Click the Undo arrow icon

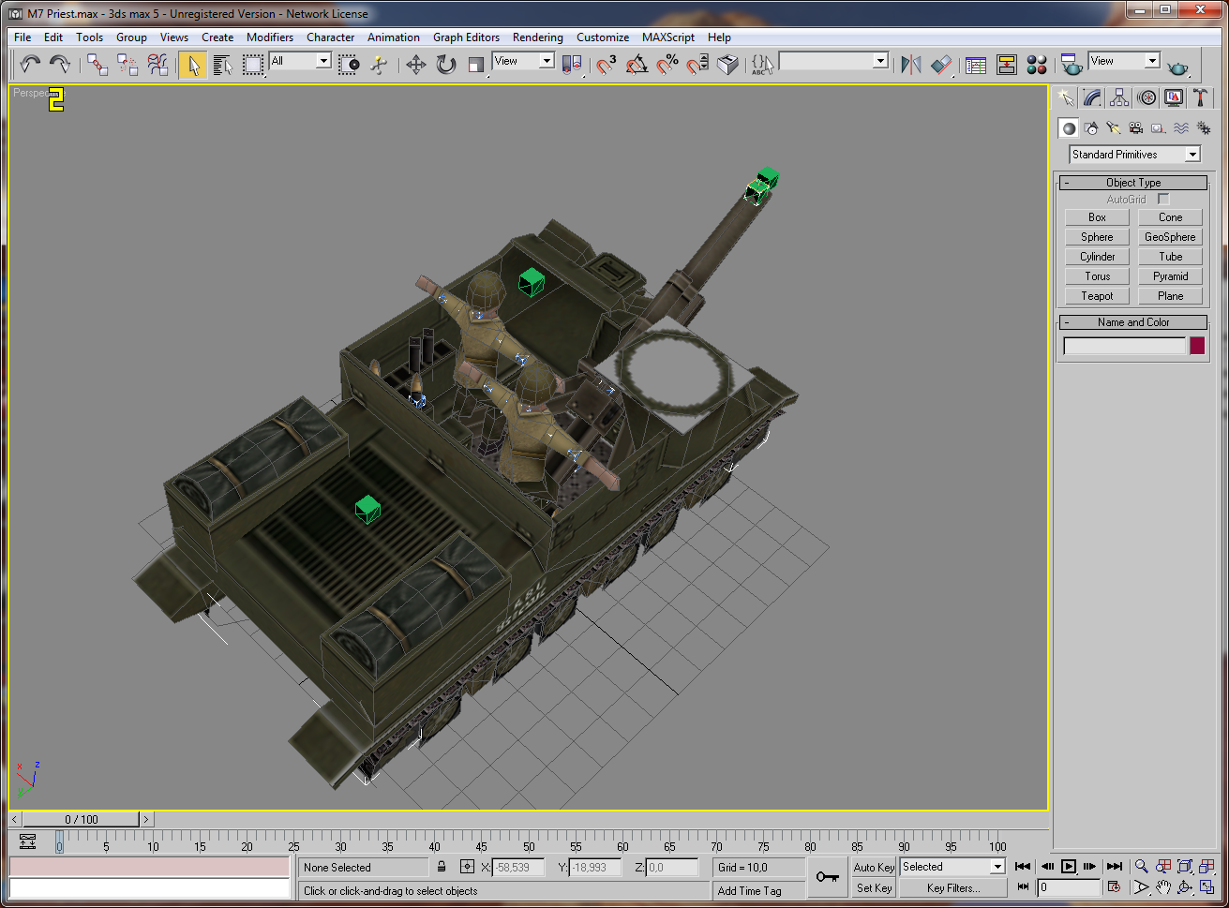(30, 64)
